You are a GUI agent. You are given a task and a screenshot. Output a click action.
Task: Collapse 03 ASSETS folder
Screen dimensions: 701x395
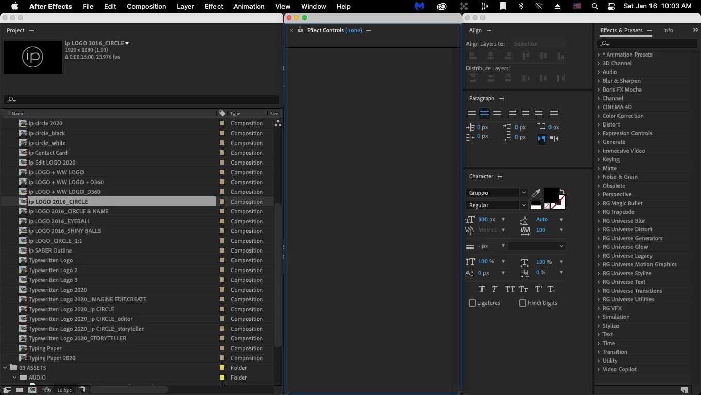5,368
